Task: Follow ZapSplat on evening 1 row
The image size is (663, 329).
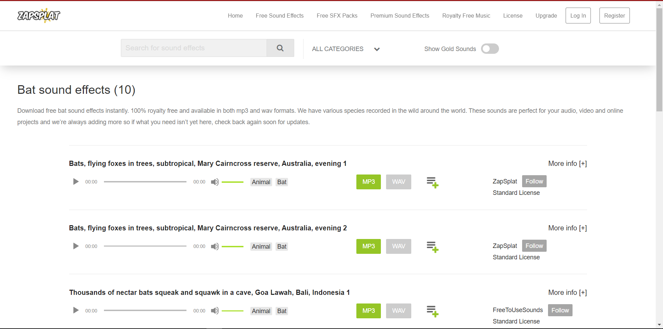Action: [x=534, y=181]
